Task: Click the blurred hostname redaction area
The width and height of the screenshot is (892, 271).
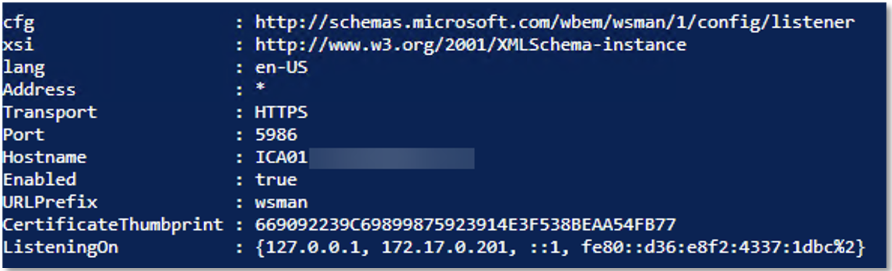Action: click(391, 158)
